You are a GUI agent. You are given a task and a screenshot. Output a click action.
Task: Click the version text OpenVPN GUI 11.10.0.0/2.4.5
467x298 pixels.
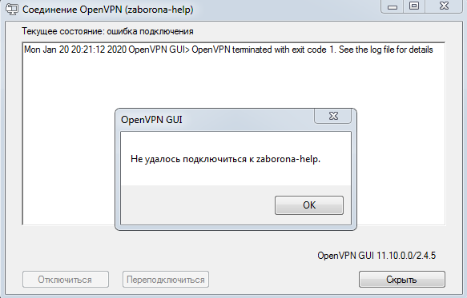click(x=376, y=255)
